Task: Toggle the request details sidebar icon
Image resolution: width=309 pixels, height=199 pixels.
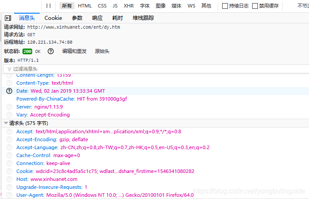Action: tap(8, 18)
